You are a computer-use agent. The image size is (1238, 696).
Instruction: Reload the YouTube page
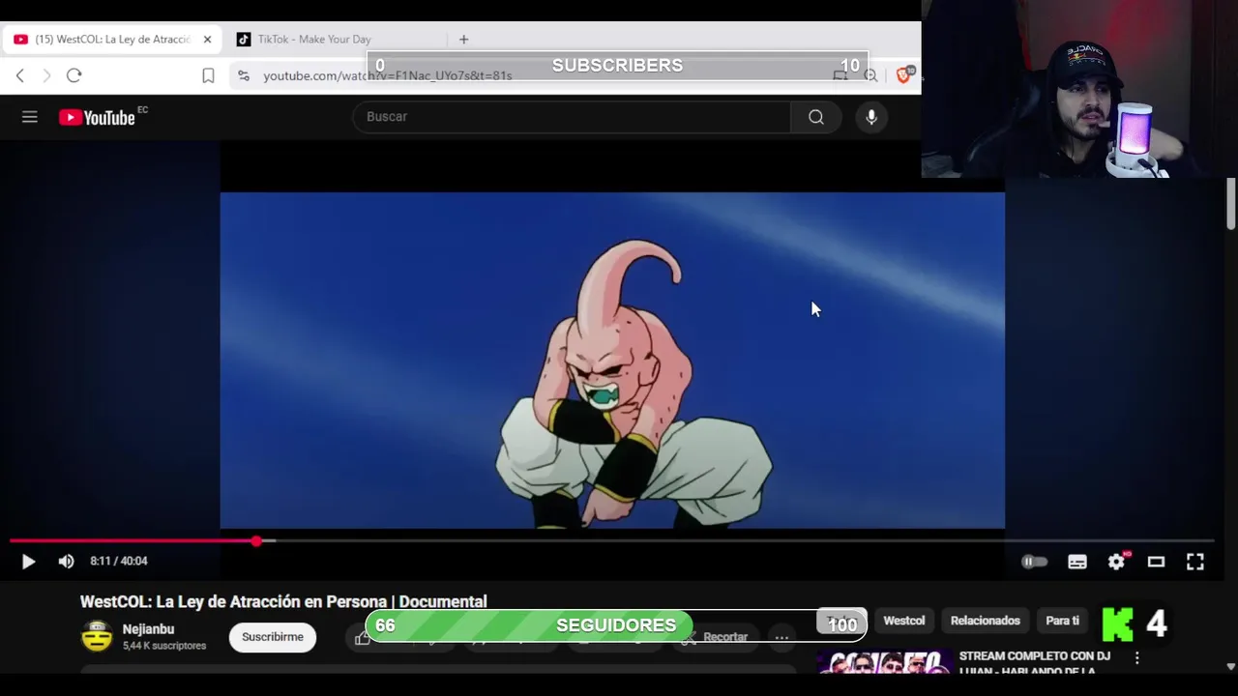(x=74, y=75)
